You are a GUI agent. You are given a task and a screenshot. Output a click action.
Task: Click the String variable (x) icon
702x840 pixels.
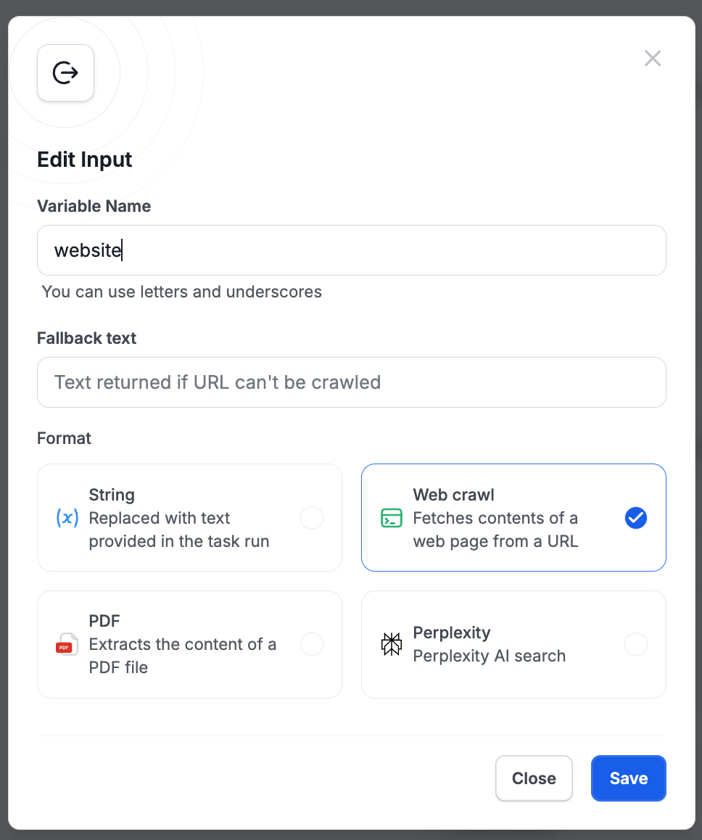(67, 518)
